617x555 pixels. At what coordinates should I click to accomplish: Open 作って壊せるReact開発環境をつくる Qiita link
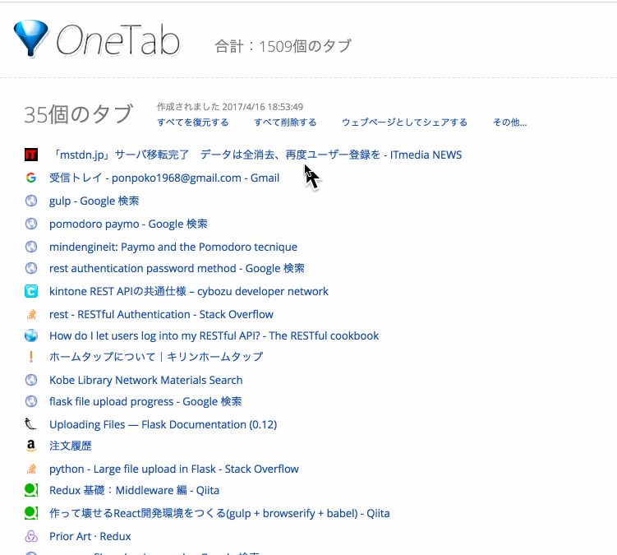click(219, 513)
